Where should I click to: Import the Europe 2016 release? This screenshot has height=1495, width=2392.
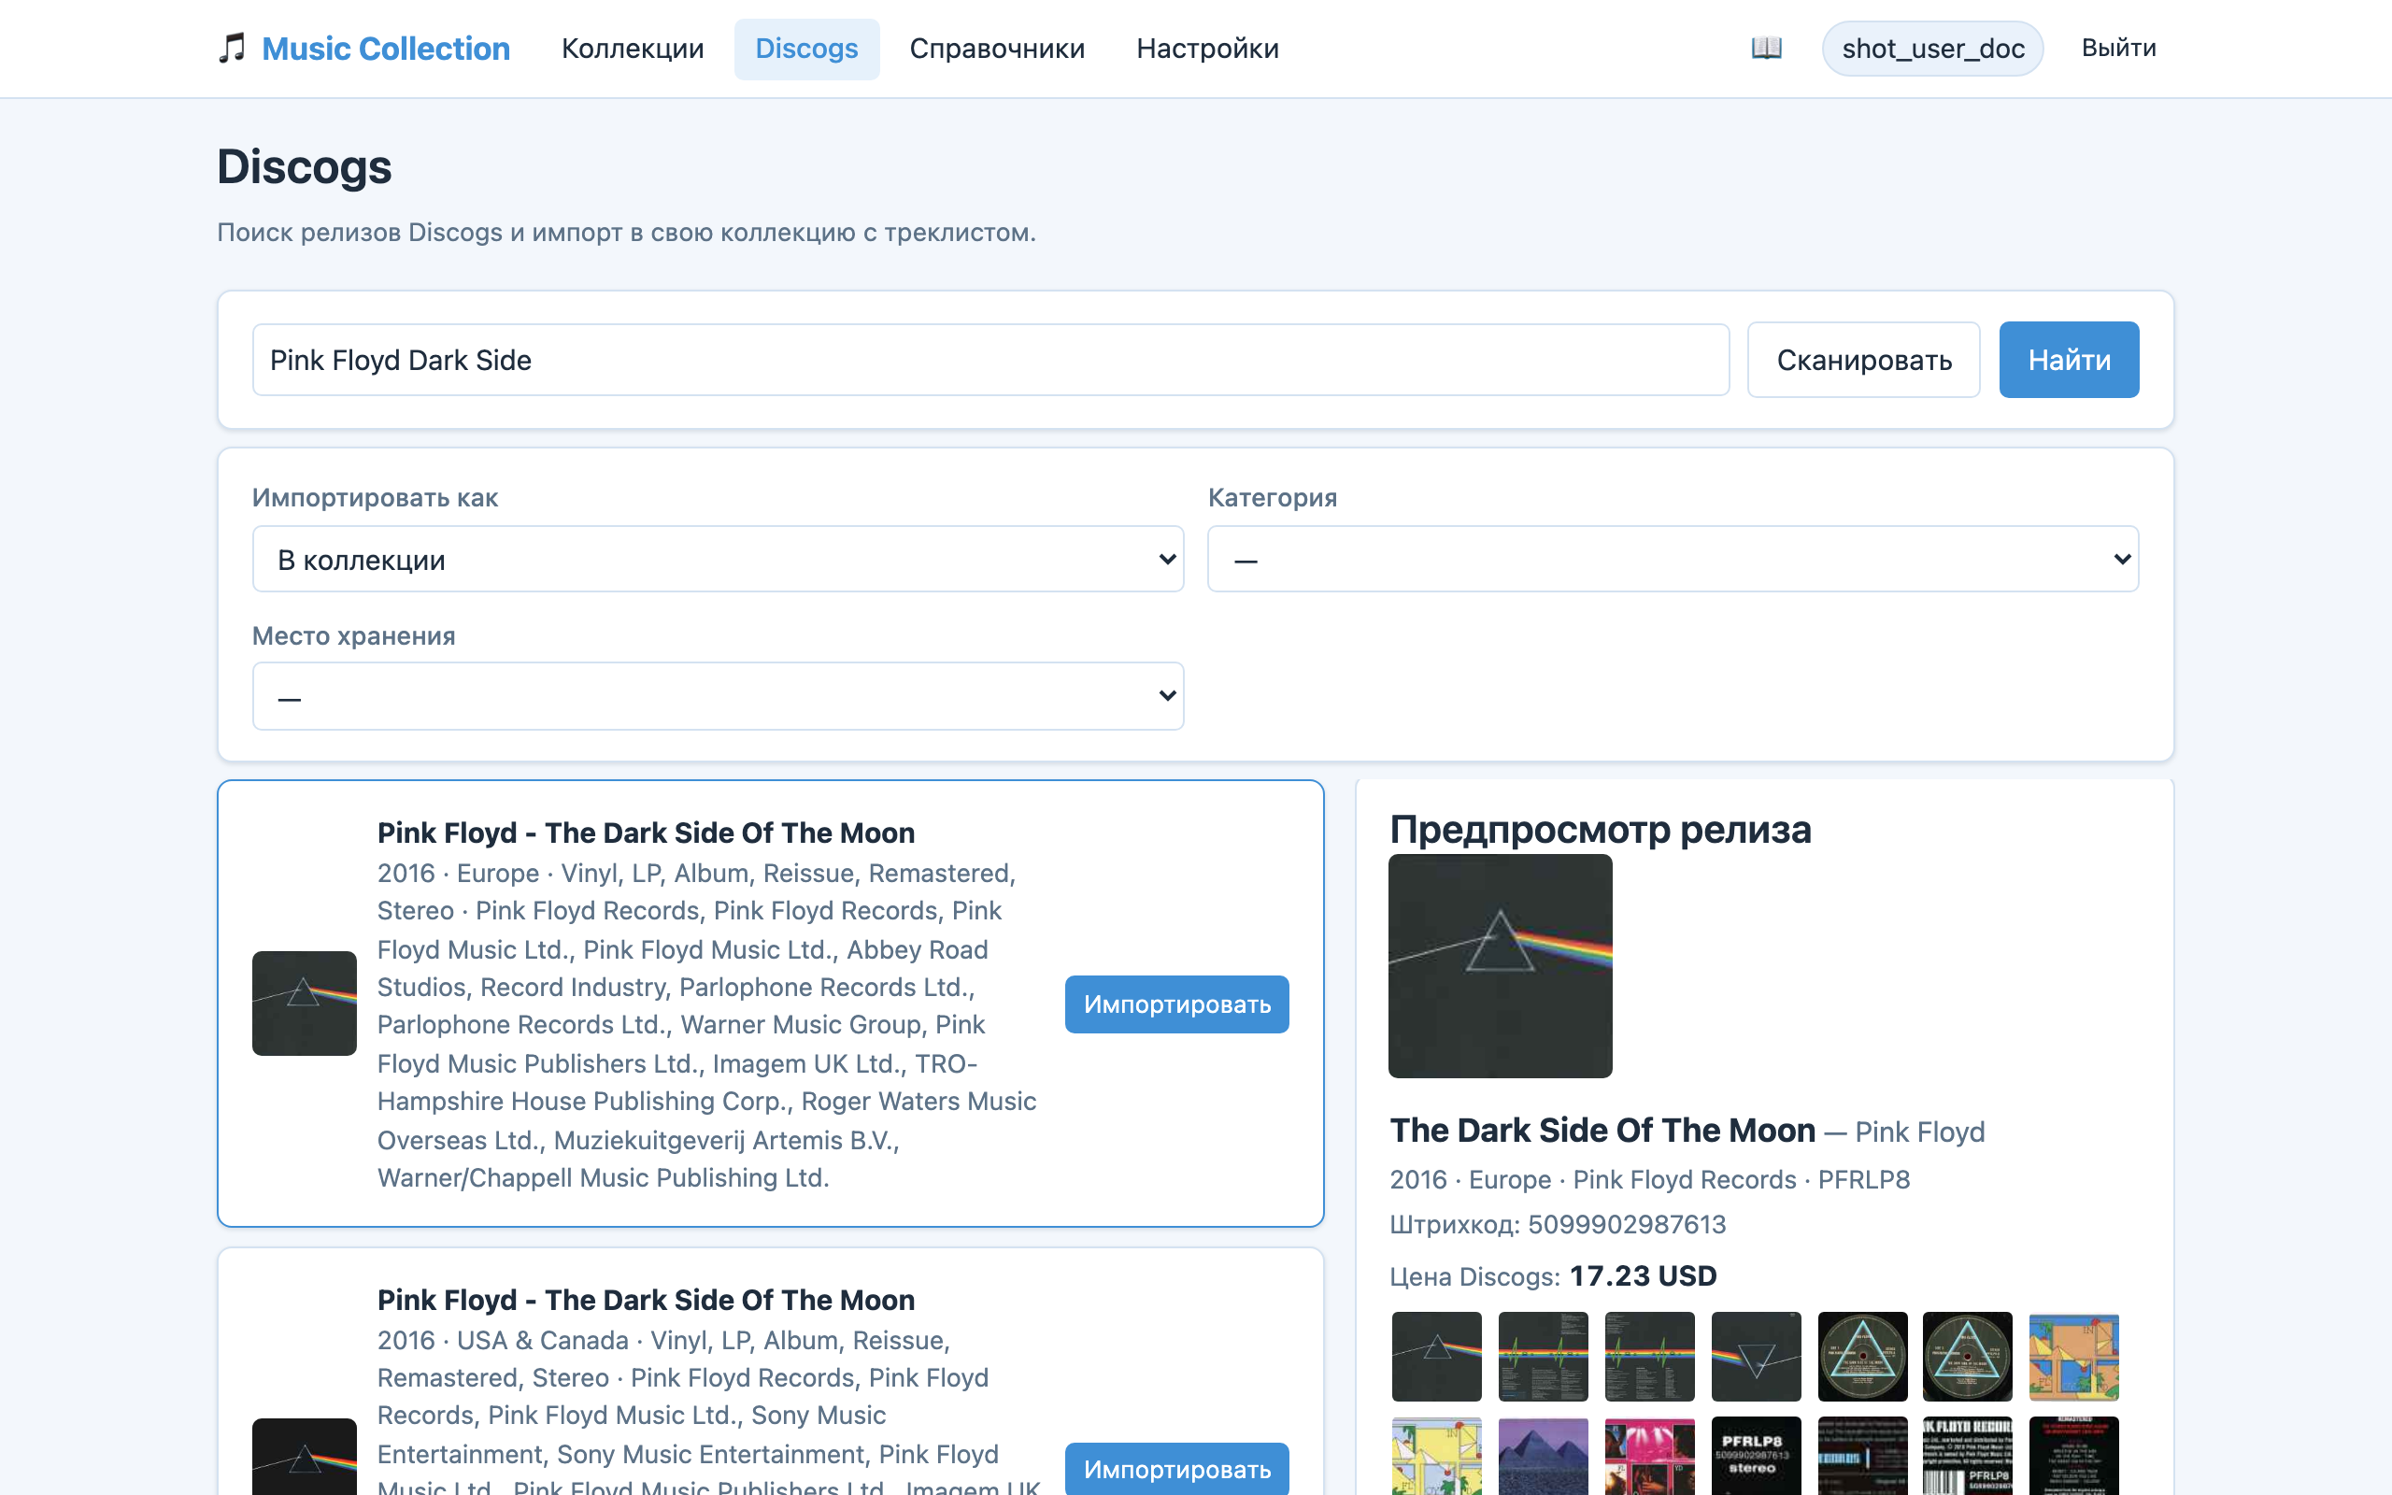(1176, 1004)
